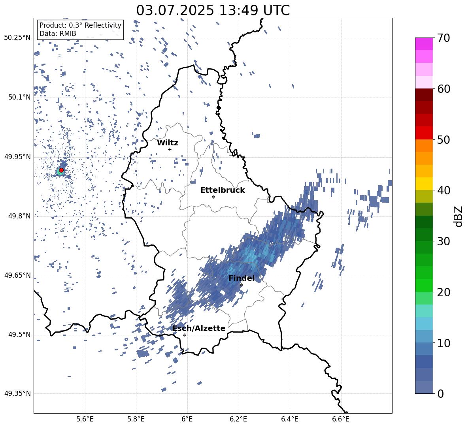Click the 5.8°E longitude label
Viewport: 468px width, 427px height.
point(136,419)
